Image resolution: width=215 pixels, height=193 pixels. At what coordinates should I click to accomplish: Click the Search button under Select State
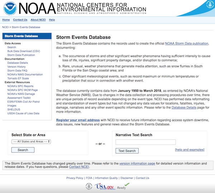click(23, 150)
